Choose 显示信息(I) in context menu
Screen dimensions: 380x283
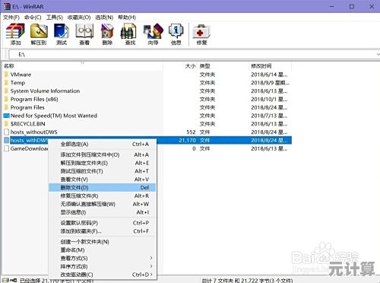(x=103, y=212)
